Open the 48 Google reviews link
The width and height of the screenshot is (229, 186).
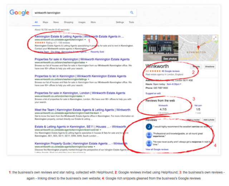coord(171,71)
